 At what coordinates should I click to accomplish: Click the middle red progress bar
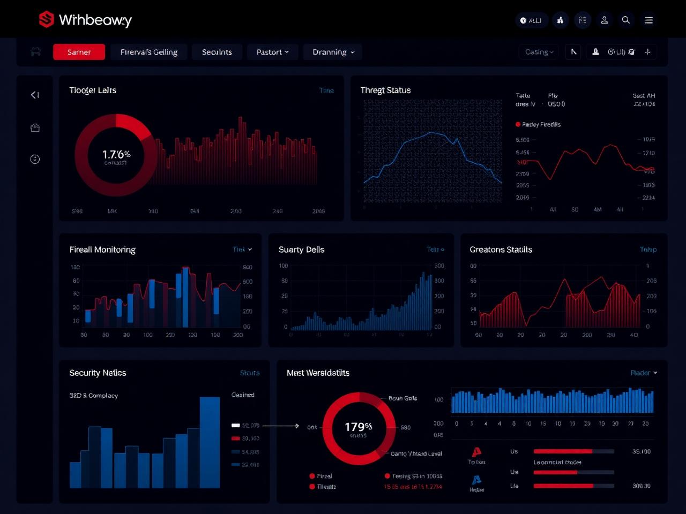pos(573,472)
